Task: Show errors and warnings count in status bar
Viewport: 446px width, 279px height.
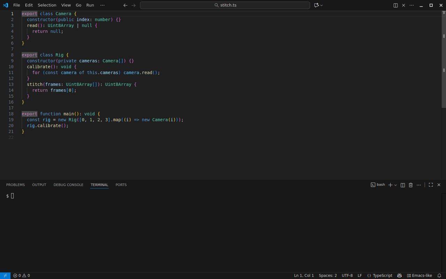Action: tap(22, 276)
